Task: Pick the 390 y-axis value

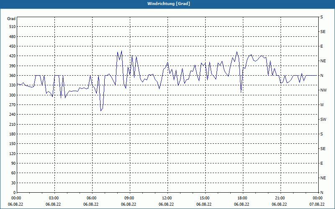Action: [x=13, y=66]
